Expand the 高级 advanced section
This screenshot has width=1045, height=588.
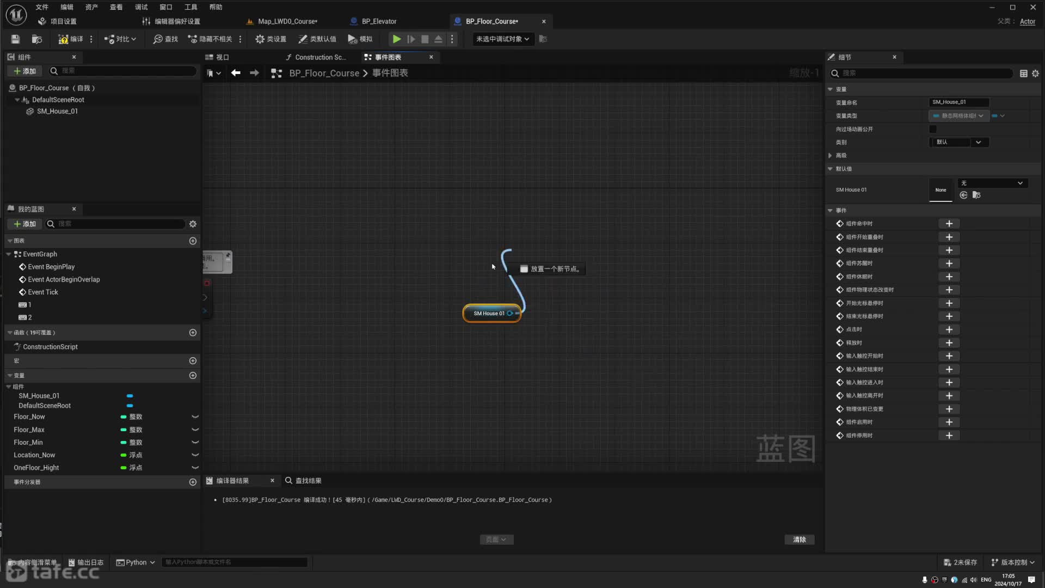click(830, 156)
